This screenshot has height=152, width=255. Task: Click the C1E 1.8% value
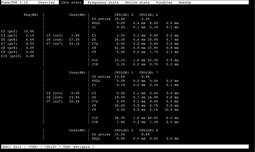click(121, 122)
